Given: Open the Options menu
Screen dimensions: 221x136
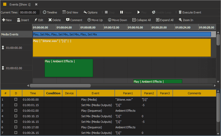Looking at the screenshot, I should 90,12.
